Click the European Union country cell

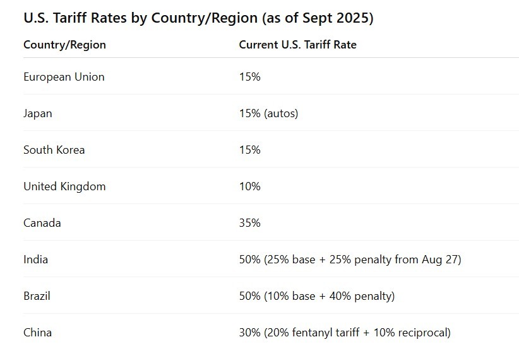pos(64,77)
